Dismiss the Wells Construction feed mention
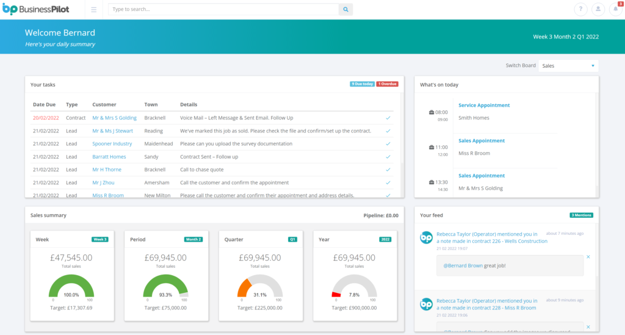625x335 pixels. point(588,257)
